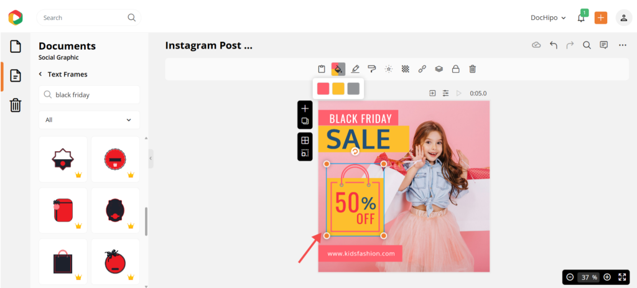This screenshot has width=637, height=288.
Task: Pick the gray color swatch
Action: tap(353, 88)
